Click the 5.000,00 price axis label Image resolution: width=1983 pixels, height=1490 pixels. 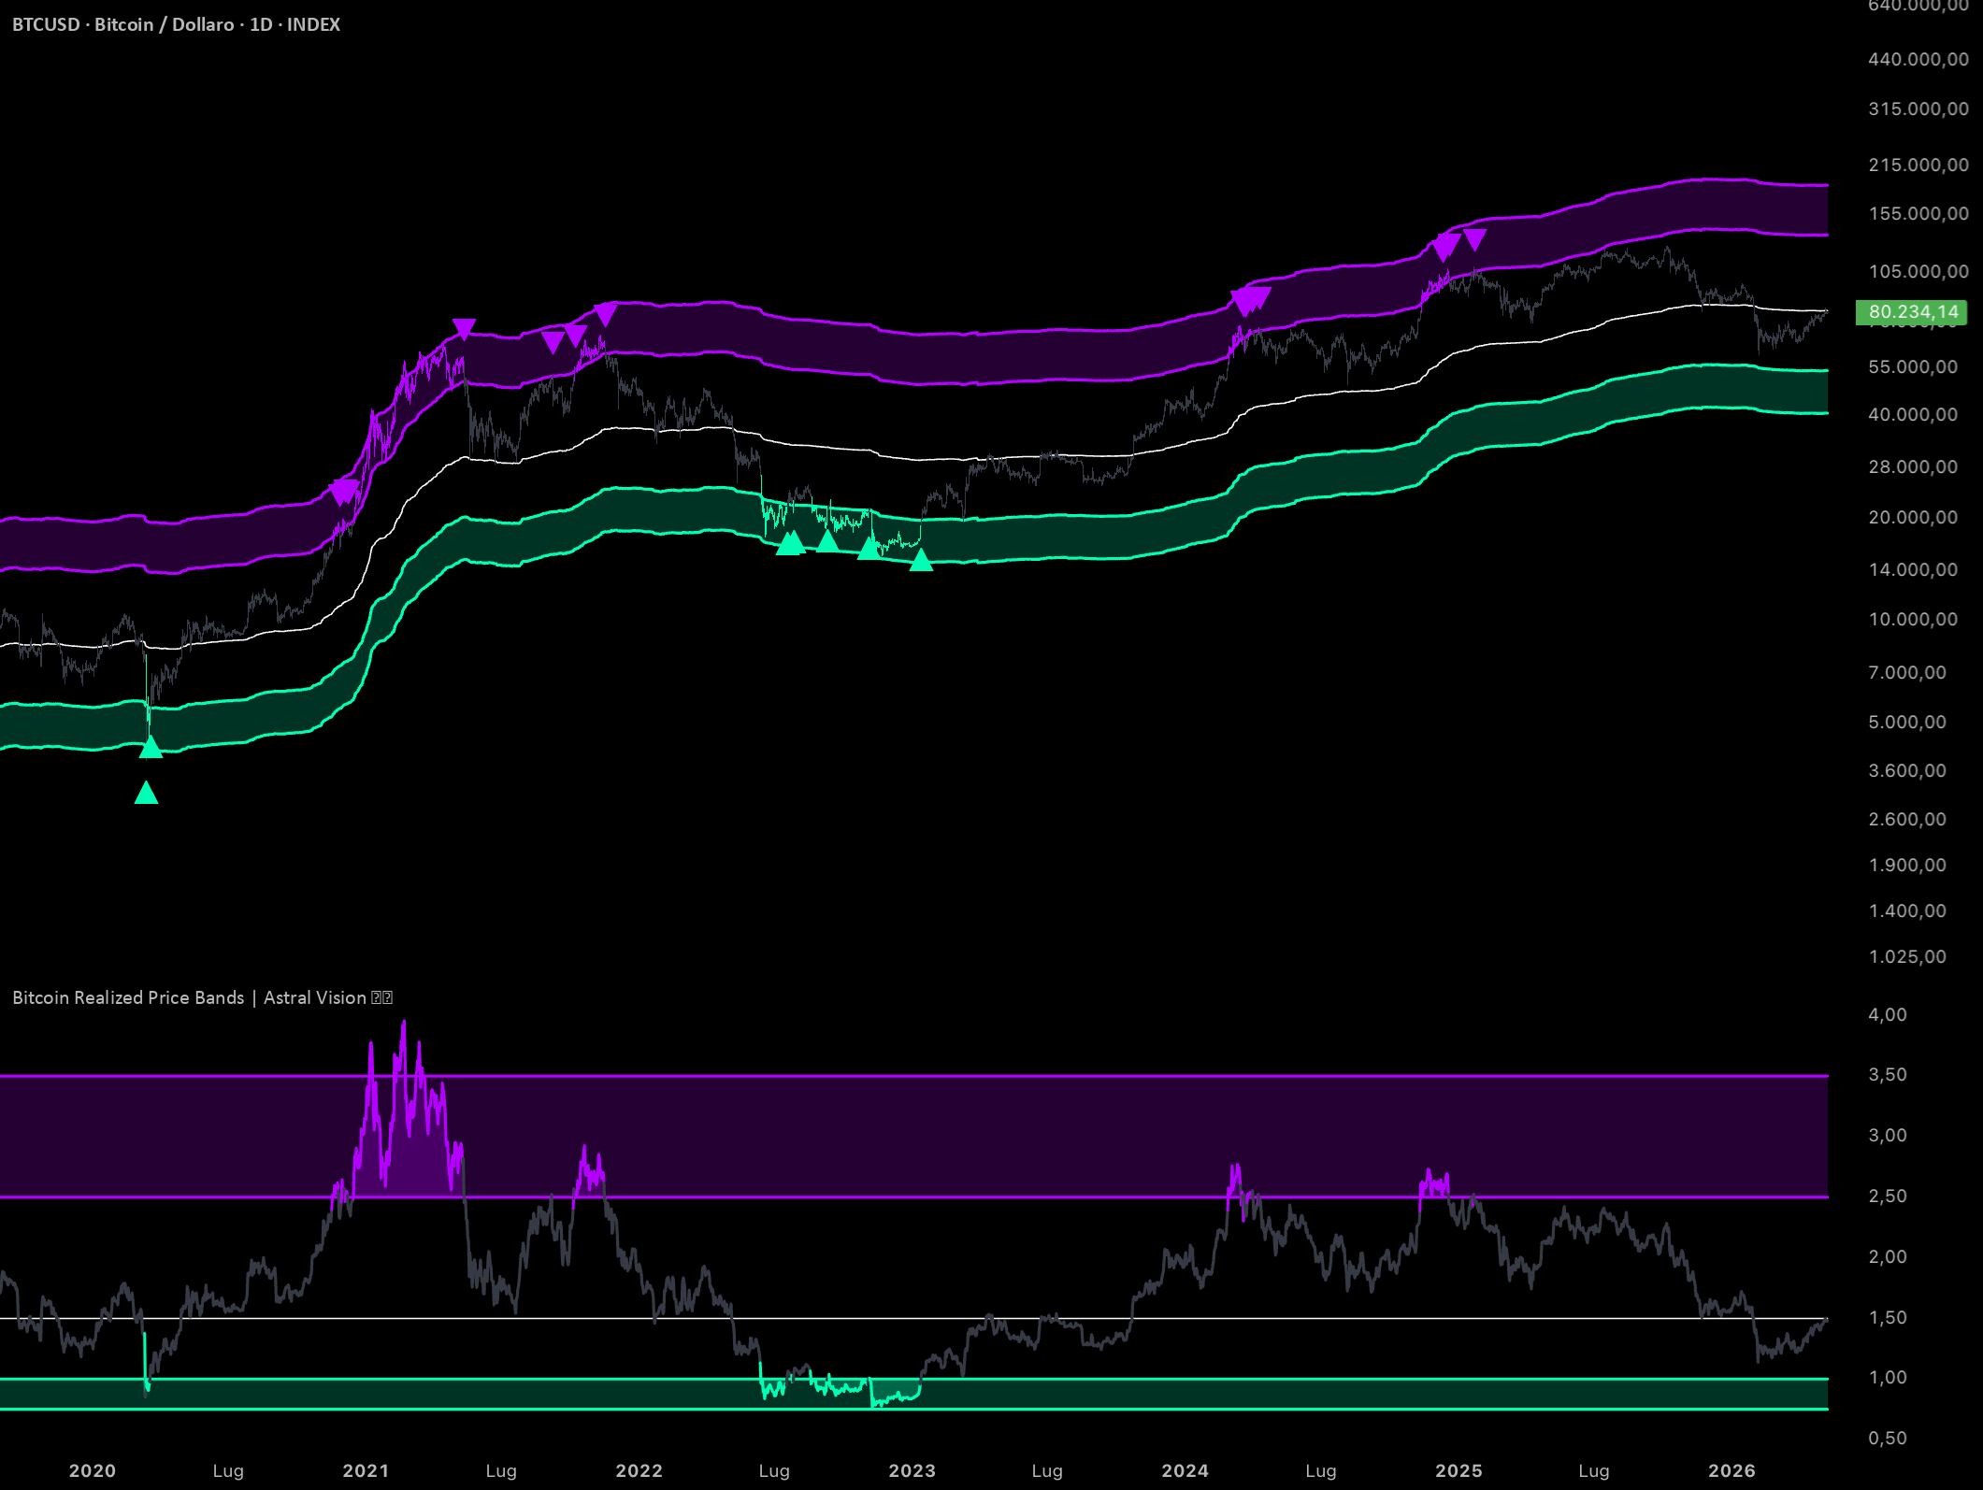pos(1907,722)
